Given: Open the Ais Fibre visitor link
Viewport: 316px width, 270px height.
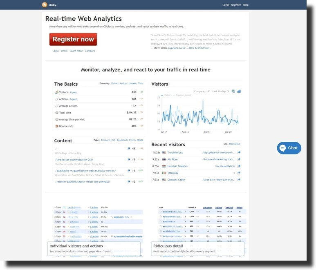Looking at the screenshot, I should (x=173, y=159).
